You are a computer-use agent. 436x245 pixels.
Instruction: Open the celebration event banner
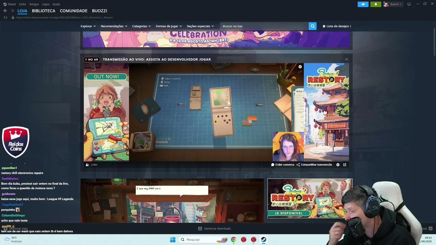[x=216, y=39]
